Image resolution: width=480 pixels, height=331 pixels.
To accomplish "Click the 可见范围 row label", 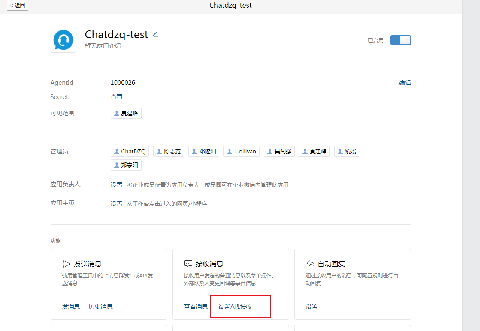I will (63, 113).
